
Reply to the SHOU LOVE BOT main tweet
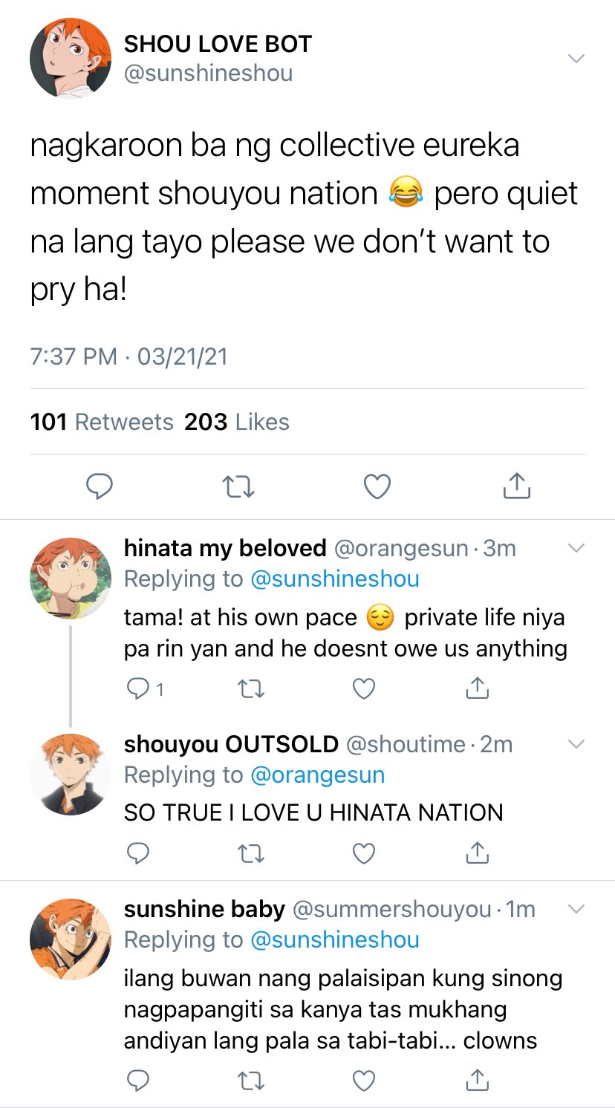click(100, 486)
